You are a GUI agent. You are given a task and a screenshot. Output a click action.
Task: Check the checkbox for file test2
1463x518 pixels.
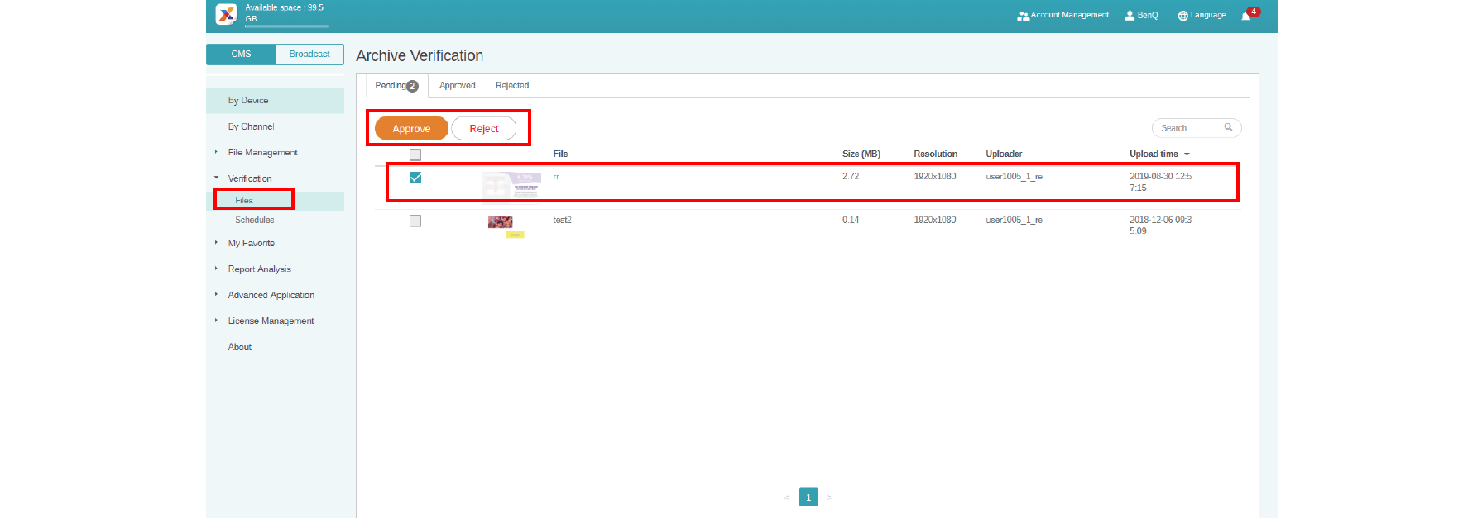click(x=415, y=221)
